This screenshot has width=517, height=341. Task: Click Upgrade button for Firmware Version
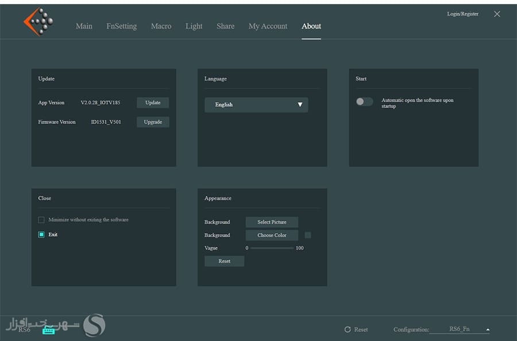[153, 122]
